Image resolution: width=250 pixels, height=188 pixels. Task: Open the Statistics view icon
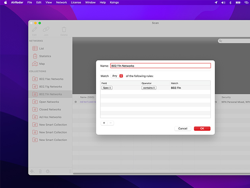coord(35,56)
